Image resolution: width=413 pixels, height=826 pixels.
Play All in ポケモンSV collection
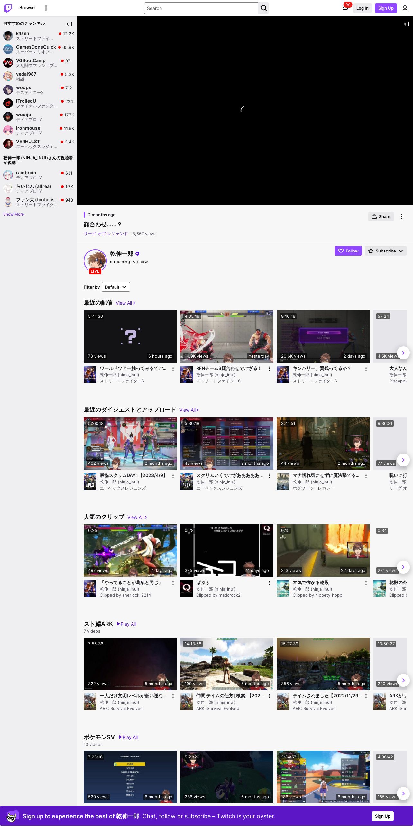pos(128,737)
